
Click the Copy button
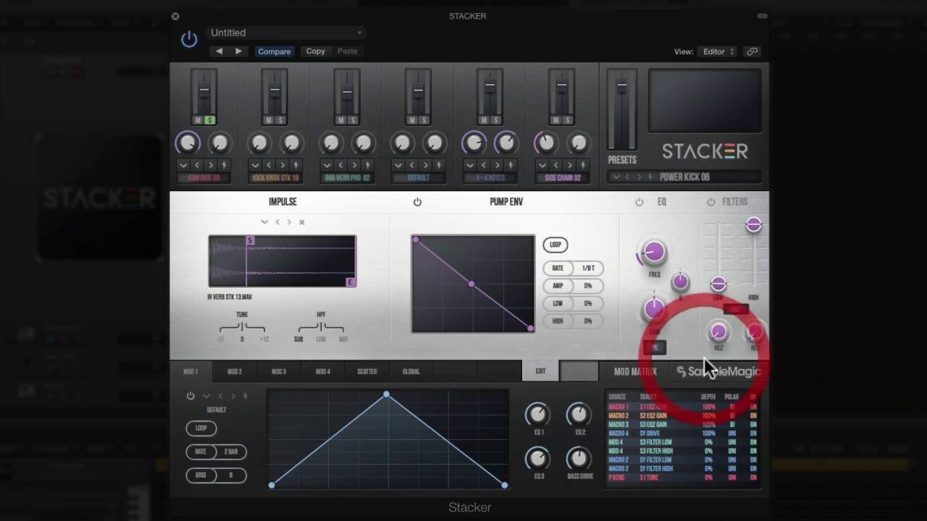pyautogui.click(x=316, y=51)
